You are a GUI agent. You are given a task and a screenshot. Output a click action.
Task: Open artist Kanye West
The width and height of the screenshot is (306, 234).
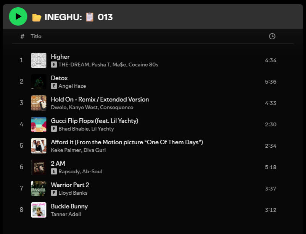tap(83, 107)
